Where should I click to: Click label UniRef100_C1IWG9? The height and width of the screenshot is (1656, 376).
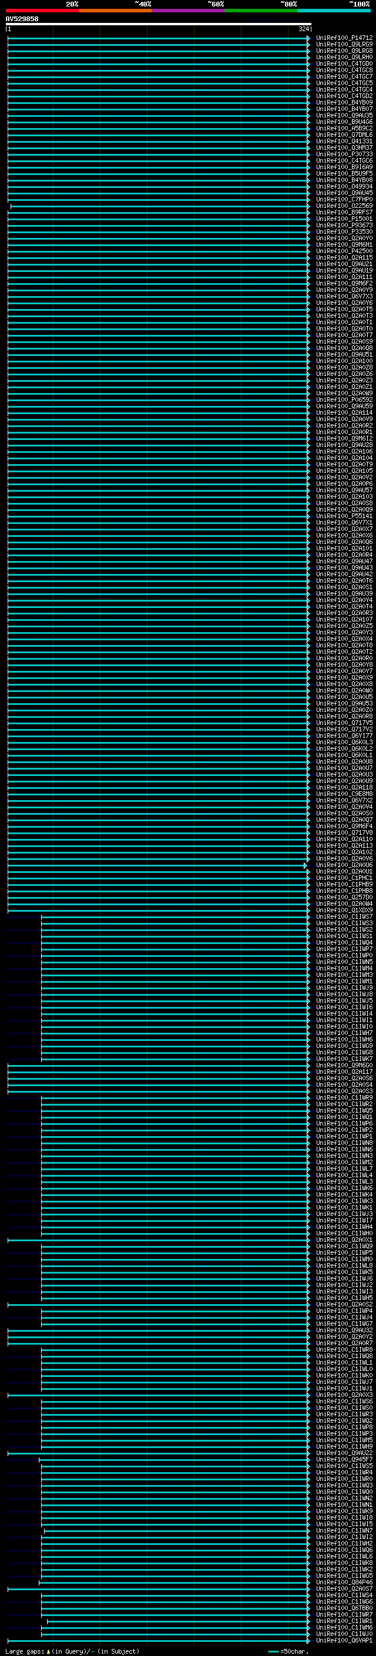tap(344, 1046)
